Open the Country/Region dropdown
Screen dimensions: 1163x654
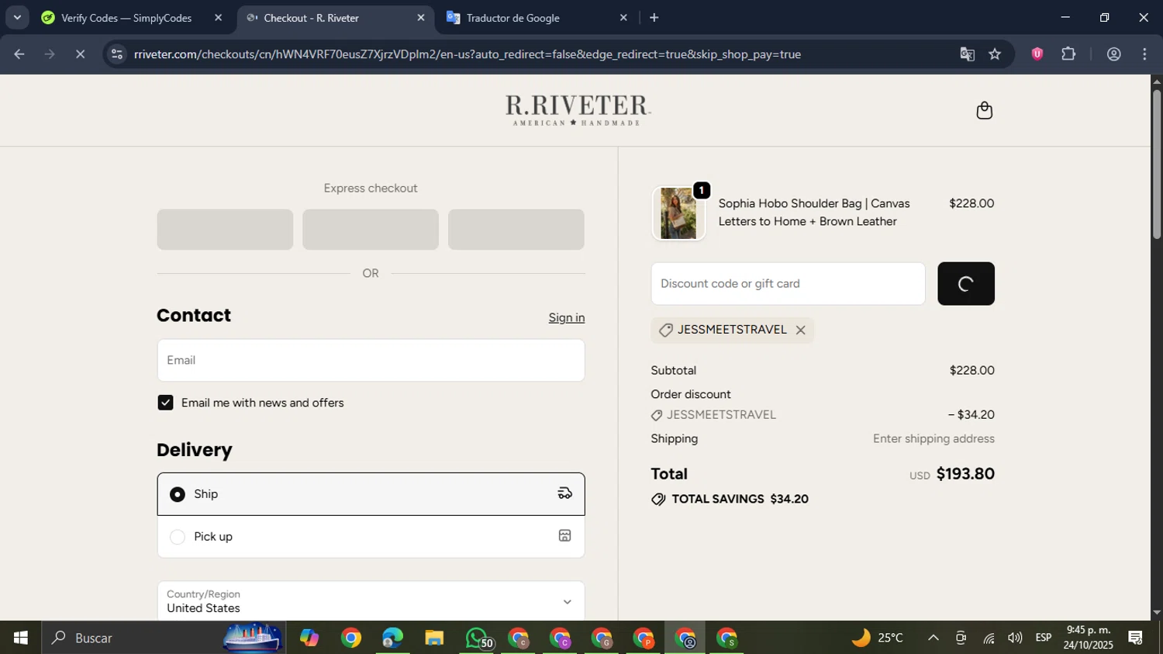coord(371,601)
